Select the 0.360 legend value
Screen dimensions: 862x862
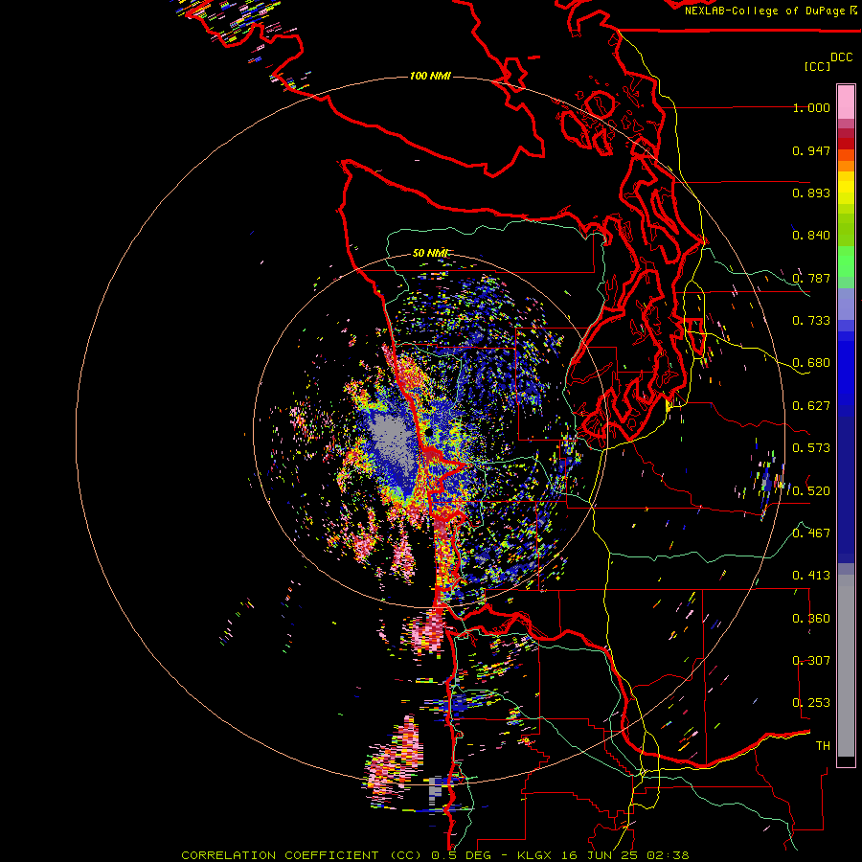coord(811,619)
